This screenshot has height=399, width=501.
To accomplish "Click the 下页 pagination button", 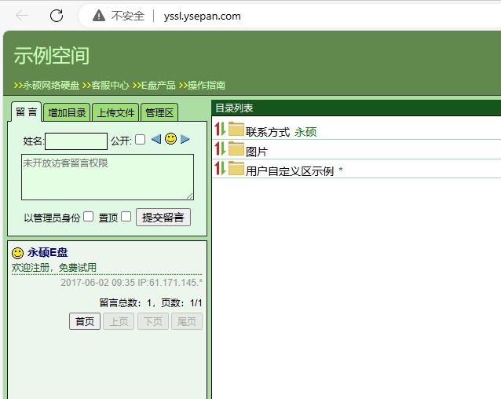I will 152,321.
